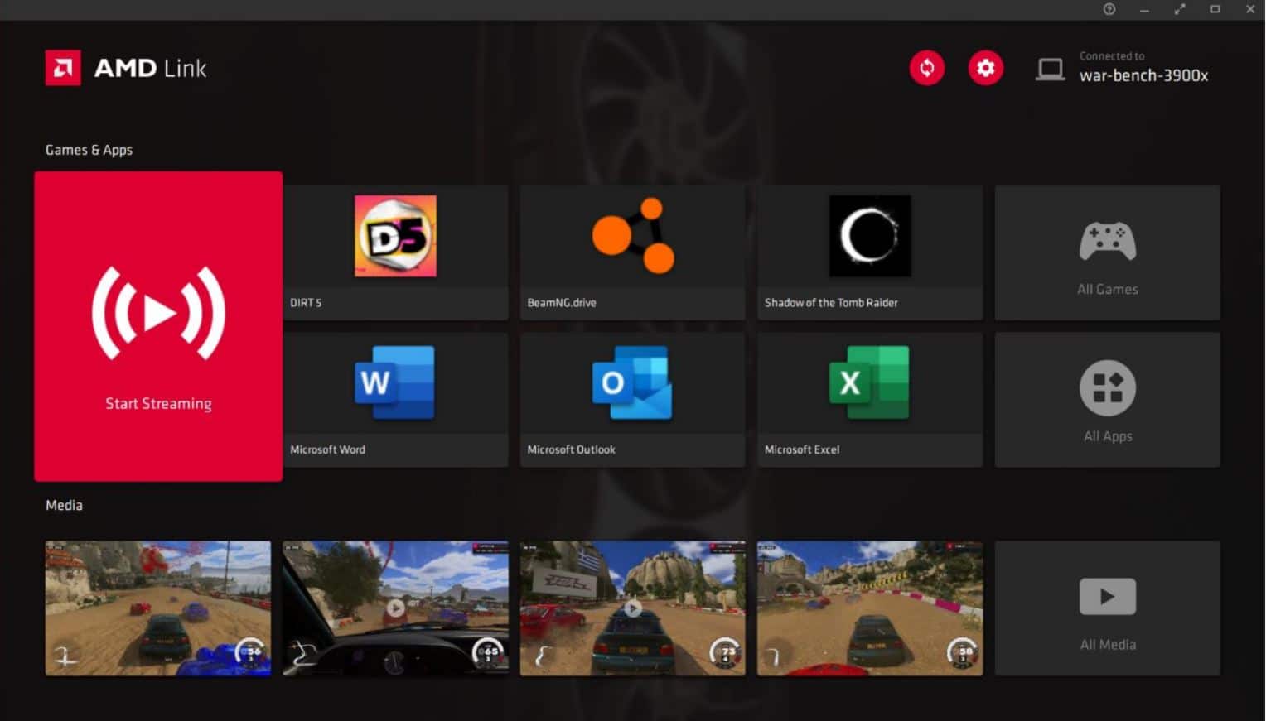Click the AMD logo icon

(63, 68)
